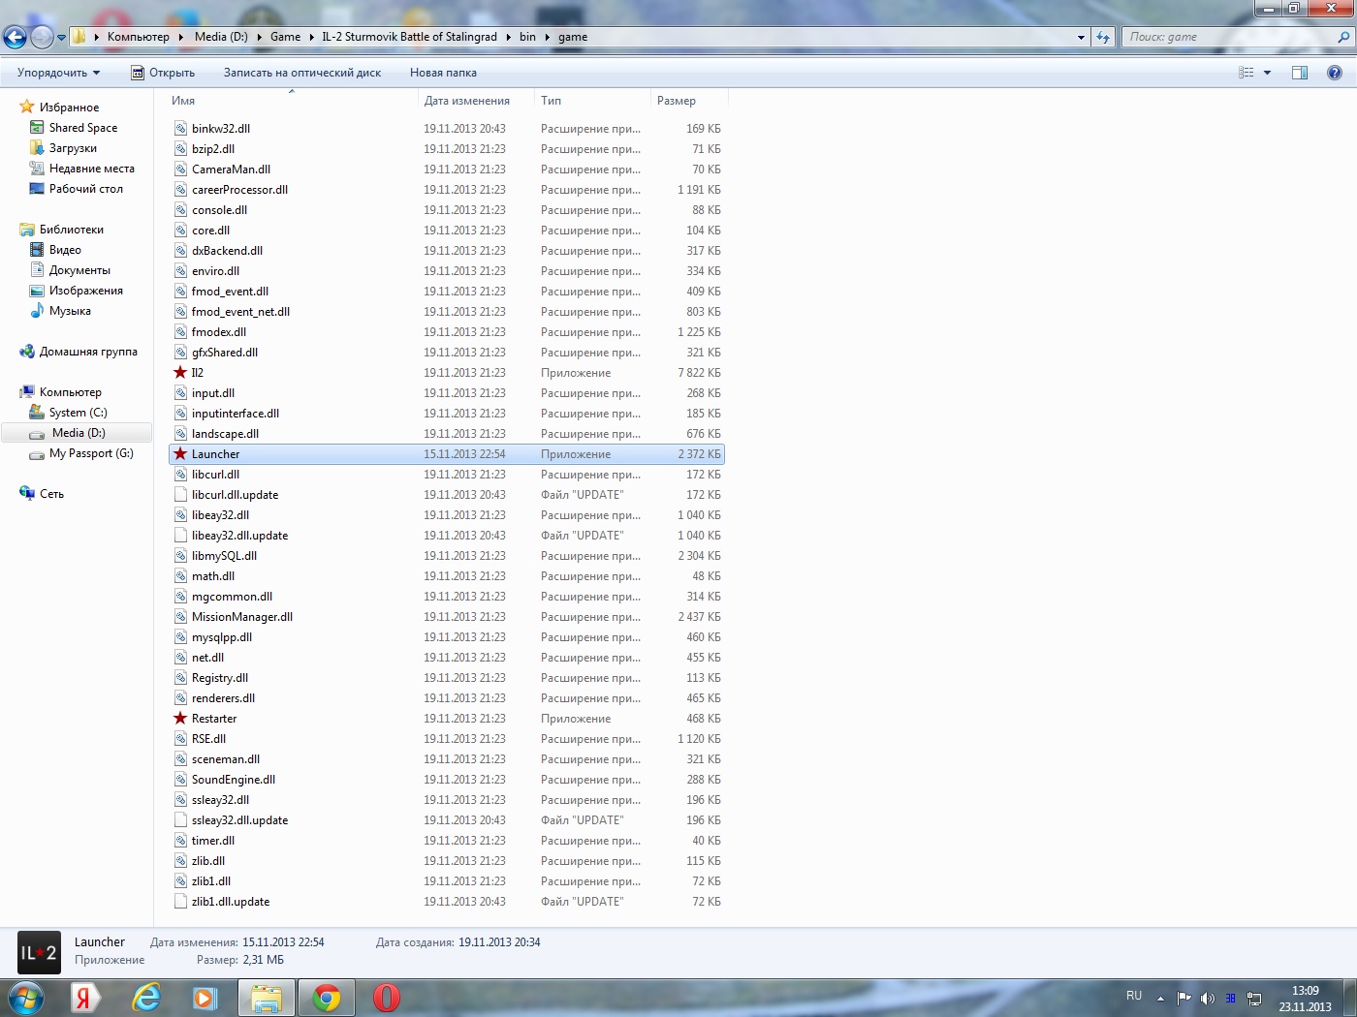Click 'IL-2 Sturmovik Battle of Stalingrad' breadcrumb
1357x1017 pixels.
tap(409, 37)
